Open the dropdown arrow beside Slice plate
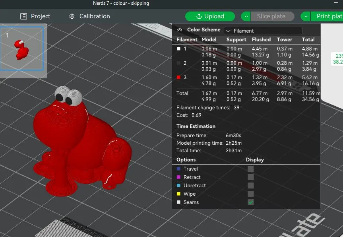Screen dimensions: 343x237 tap(246, 16)
